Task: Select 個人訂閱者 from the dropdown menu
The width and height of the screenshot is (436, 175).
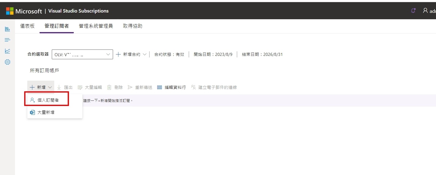Action: pos(47,100)
